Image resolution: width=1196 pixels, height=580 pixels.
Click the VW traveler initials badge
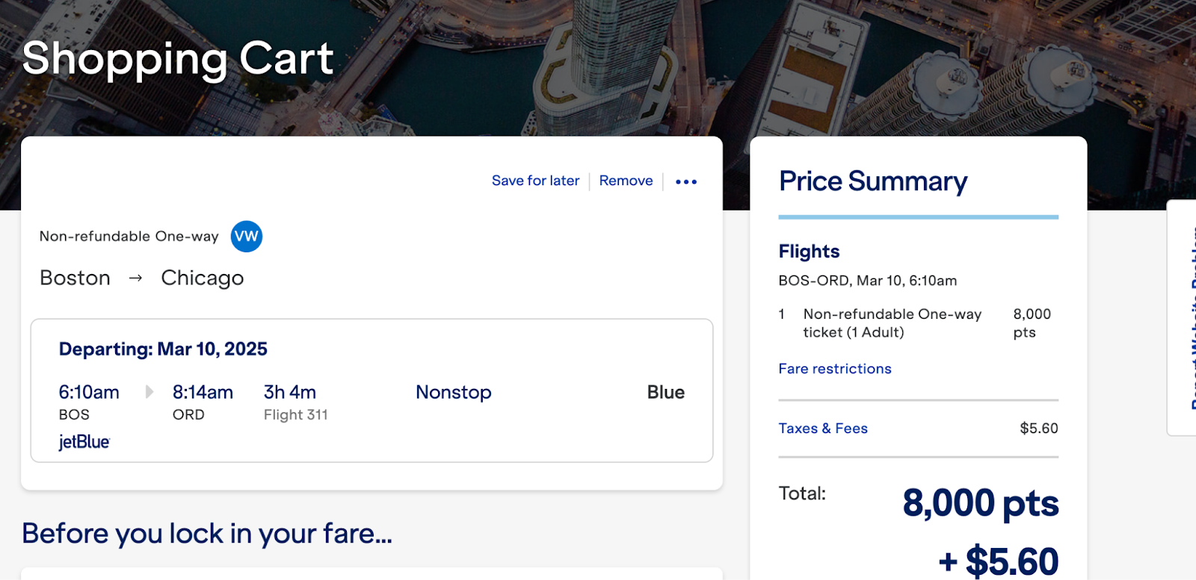(246, 237)
